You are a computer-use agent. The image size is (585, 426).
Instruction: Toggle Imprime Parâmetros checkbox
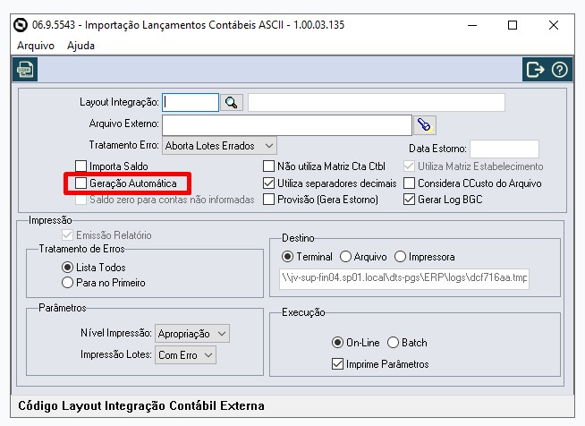click(337, 364)
